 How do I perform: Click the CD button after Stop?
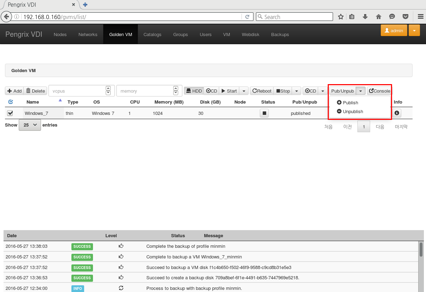point(310,91)
